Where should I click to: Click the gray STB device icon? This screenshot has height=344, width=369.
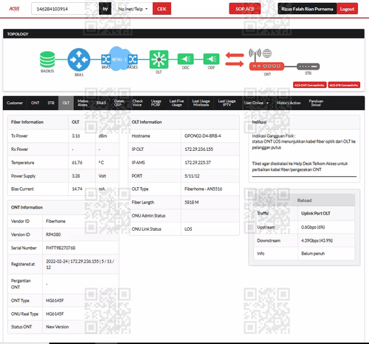(308, 67)
